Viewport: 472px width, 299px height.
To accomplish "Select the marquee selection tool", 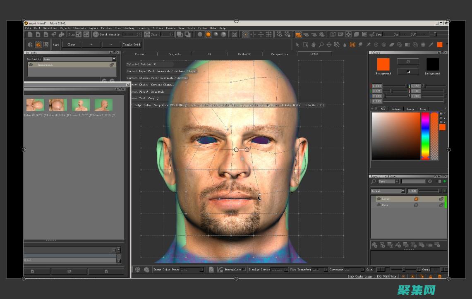I will (305, 45).
